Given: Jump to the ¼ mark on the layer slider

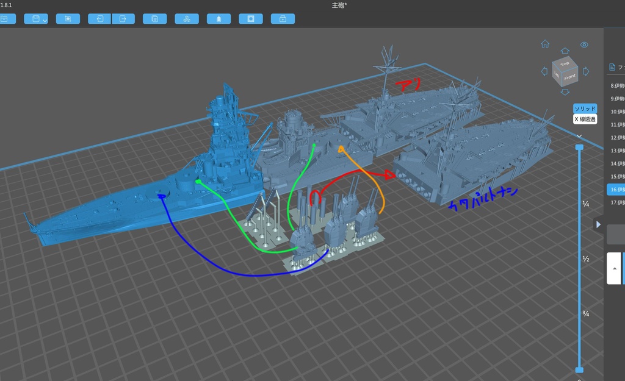Looking at the screenshot, I should 585,204.
